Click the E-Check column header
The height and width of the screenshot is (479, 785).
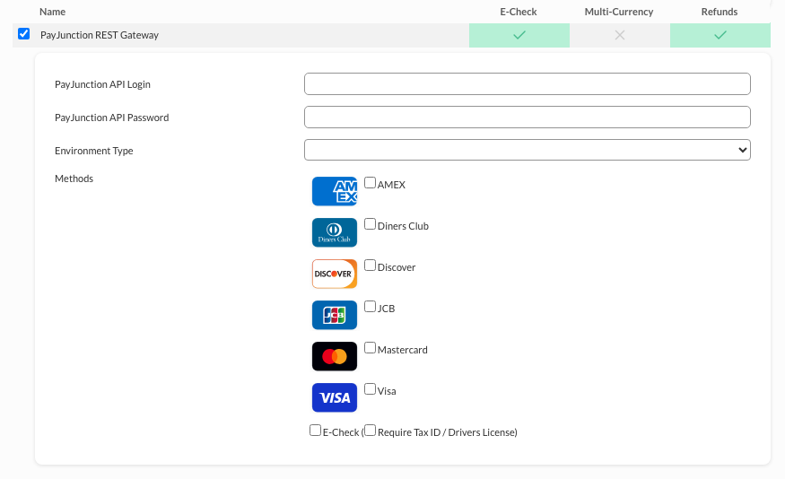[519, 12]
